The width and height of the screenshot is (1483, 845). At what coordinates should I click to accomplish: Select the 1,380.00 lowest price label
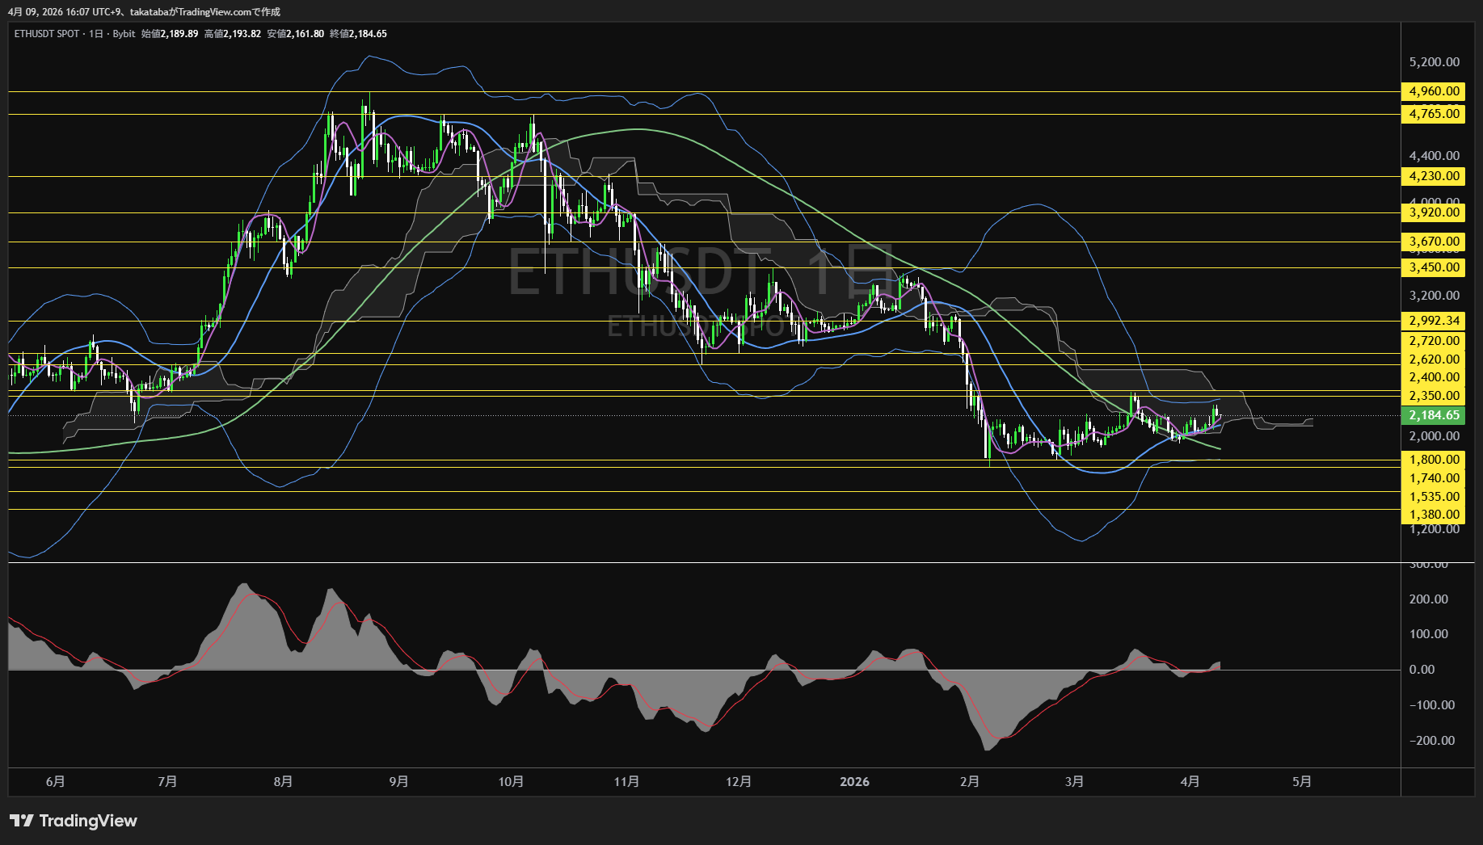(1434, 515)
